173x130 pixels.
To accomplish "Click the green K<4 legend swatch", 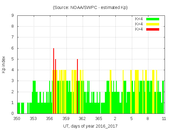I will click(x=153, y=19).
